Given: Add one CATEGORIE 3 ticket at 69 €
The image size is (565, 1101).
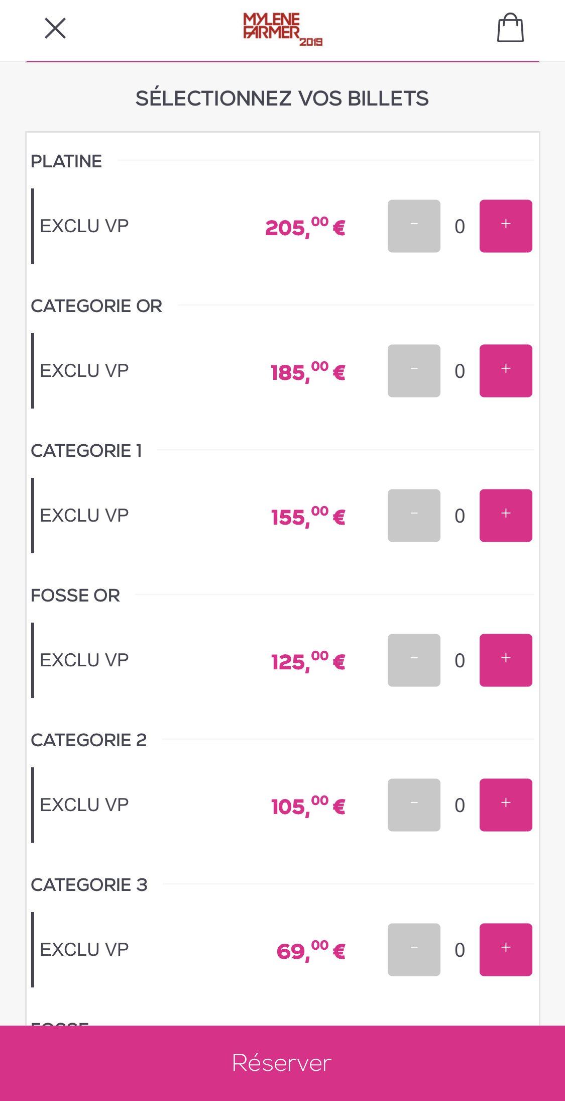Looking at the screenshot, I should [x=505, y=950].
